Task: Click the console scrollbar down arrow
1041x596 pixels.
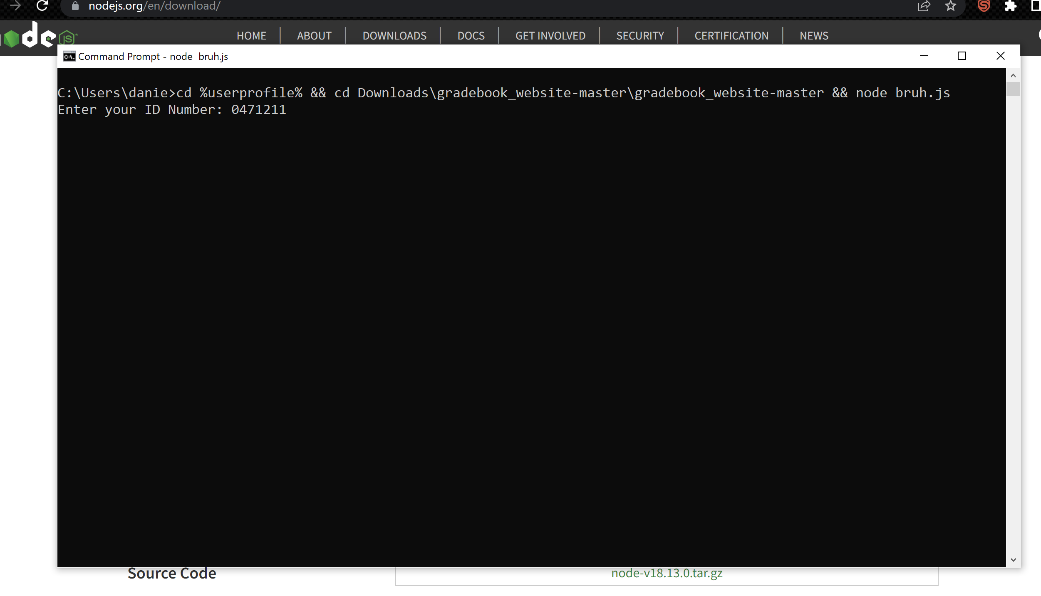Action: [1013, 560]
